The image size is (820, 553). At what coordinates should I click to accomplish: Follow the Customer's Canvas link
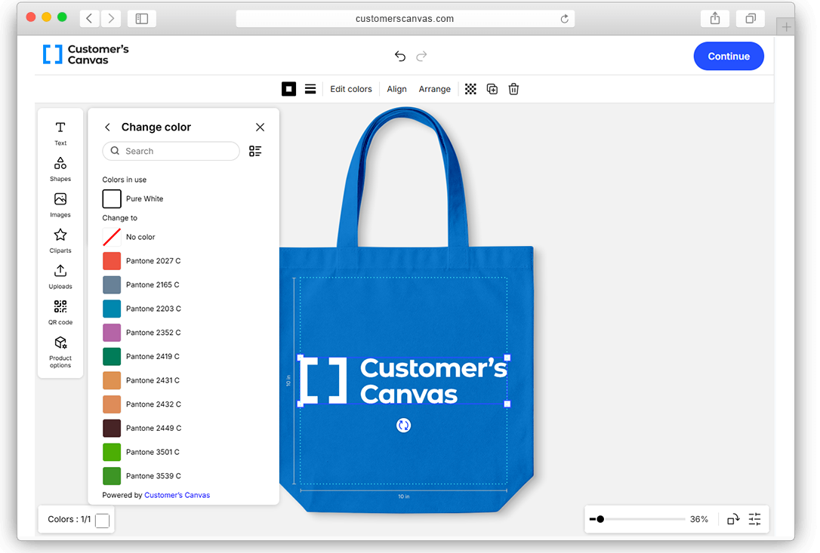click(177, 495)
